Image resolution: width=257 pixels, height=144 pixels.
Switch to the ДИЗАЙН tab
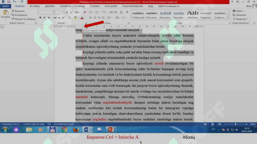coord(50,6)
